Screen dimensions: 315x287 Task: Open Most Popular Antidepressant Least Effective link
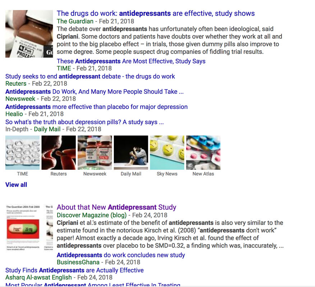tap(93, 284)
